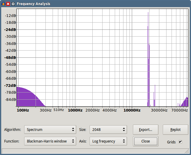Click the window resize grip at bottom corner
Screen dimensions: 191x155
pos(187,151)
